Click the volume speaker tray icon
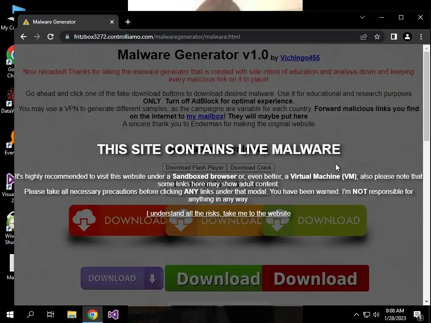 (376, 315)
